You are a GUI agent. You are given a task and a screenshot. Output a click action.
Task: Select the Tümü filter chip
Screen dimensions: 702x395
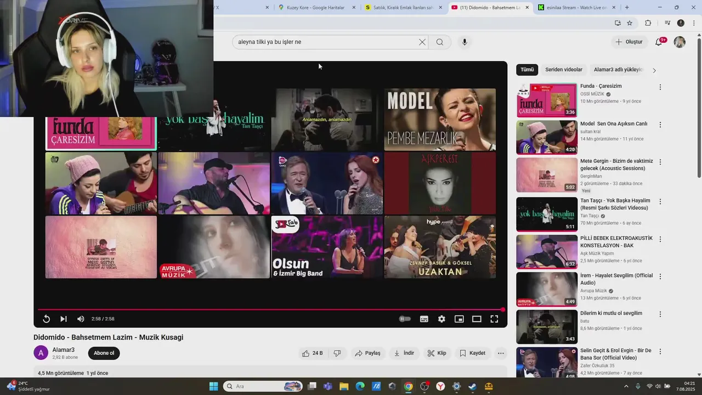527,70
